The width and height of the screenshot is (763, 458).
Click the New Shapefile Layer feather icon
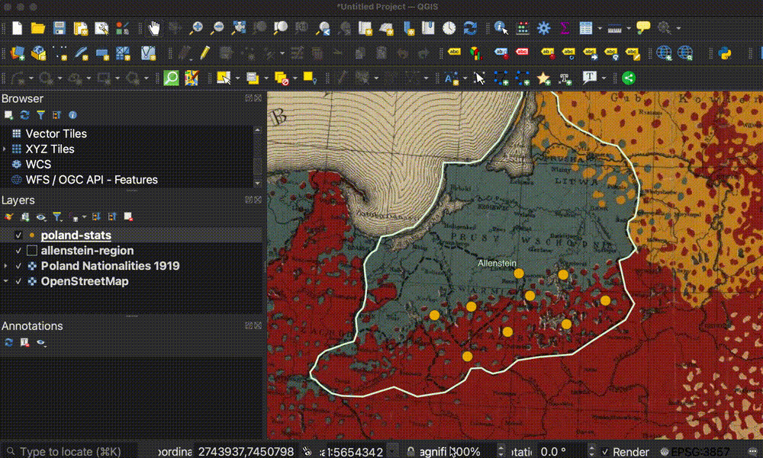point(81,53)
